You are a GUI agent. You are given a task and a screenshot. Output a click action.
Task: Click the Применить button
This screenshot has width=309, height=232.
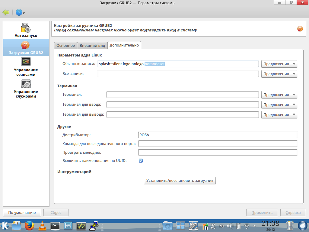(x=262, y=212)
